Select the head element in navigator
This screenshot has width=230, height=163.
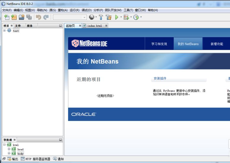tap(20, 149)
